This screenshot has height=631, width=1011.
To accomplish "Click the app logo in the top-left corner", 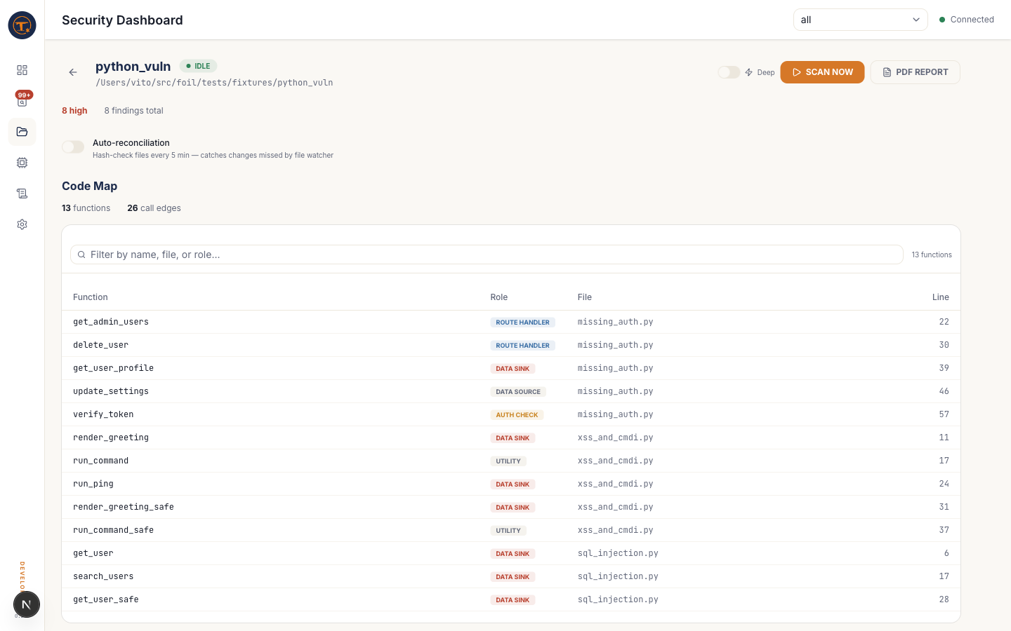I will click(22, 25).
